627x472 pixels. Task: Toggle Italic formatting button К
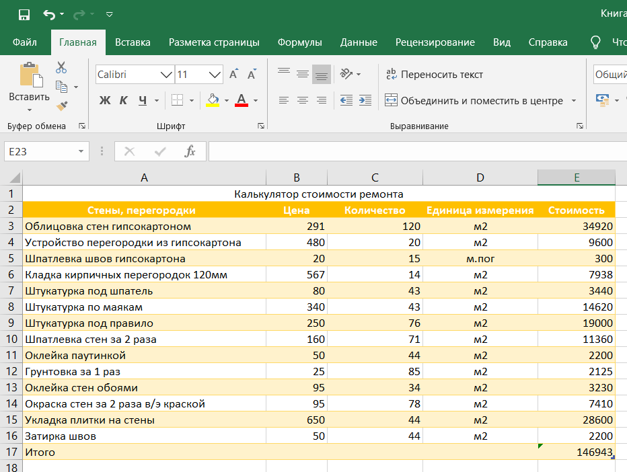123,101
